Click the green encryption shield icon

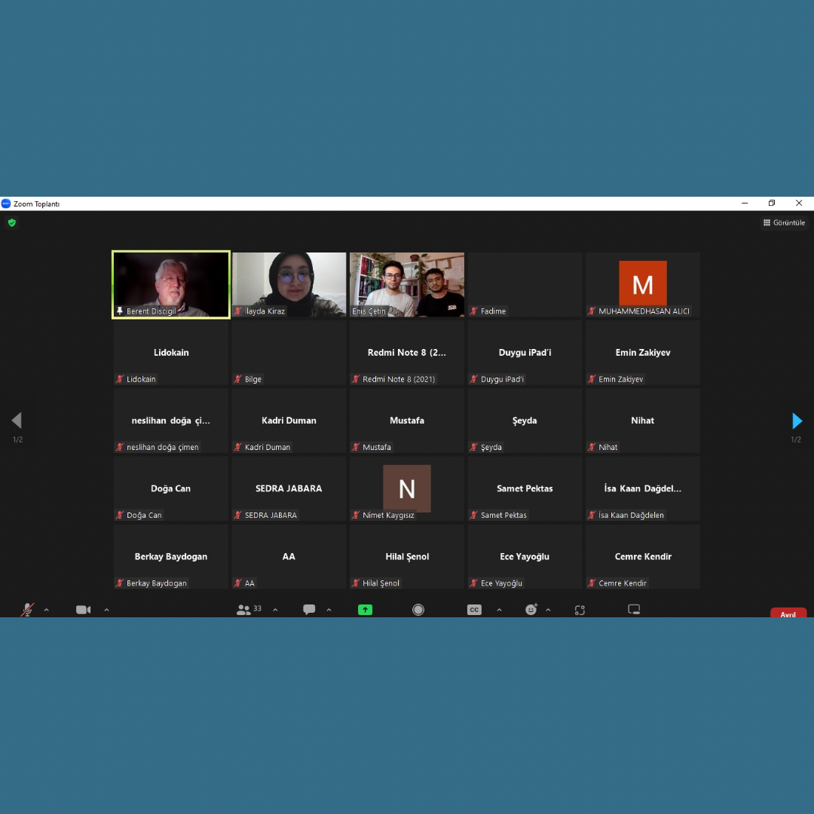tap(11, 222)
